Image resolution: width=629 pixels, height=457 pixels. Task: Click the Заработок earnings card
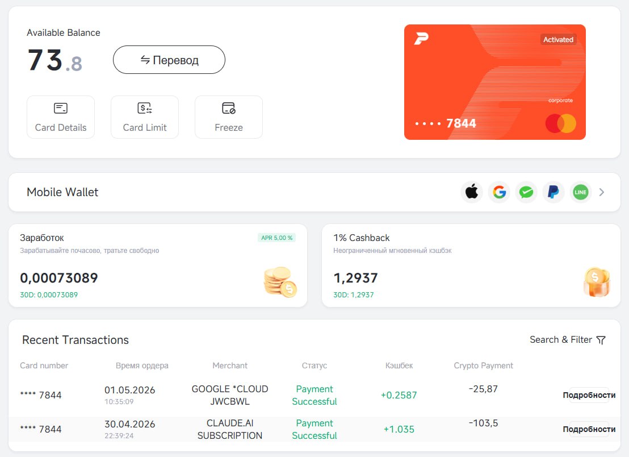coord(158,265)
